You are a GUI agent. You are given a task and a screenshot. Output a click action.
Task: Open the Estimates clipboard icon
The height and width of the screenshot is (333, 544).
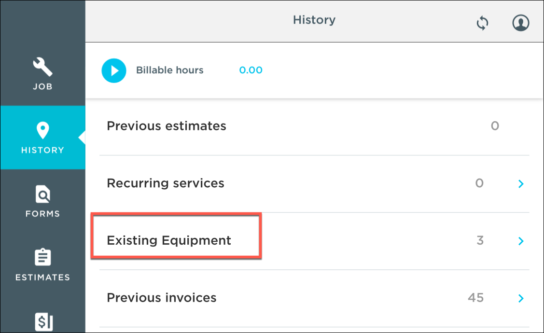coord(42,257)
